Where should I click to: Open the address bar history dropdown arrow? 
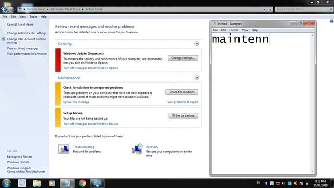265,9
